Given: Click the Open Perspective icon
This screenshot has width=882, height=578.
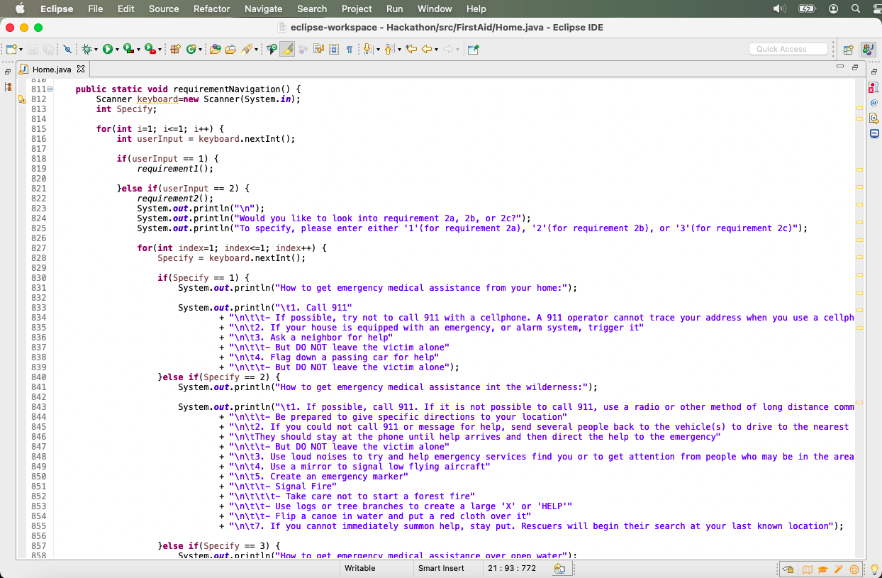Looking at the screenshot, I should coord(848,50).
